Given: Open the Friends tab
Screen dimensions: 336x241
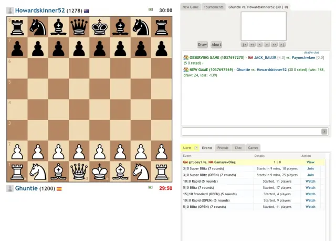Looking at the screenshot, I should [223, 148].
